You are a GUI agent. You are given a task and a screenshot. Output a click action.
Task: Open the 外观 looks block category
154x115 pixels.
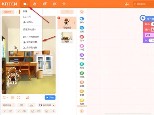pyautogui.click(x=82, y=47)
